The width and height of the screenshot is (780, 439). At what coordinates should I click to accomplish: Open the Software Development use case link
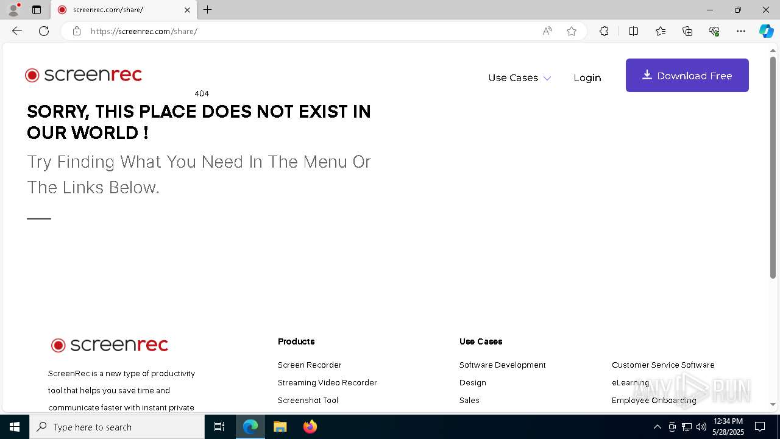pos(503,365)
